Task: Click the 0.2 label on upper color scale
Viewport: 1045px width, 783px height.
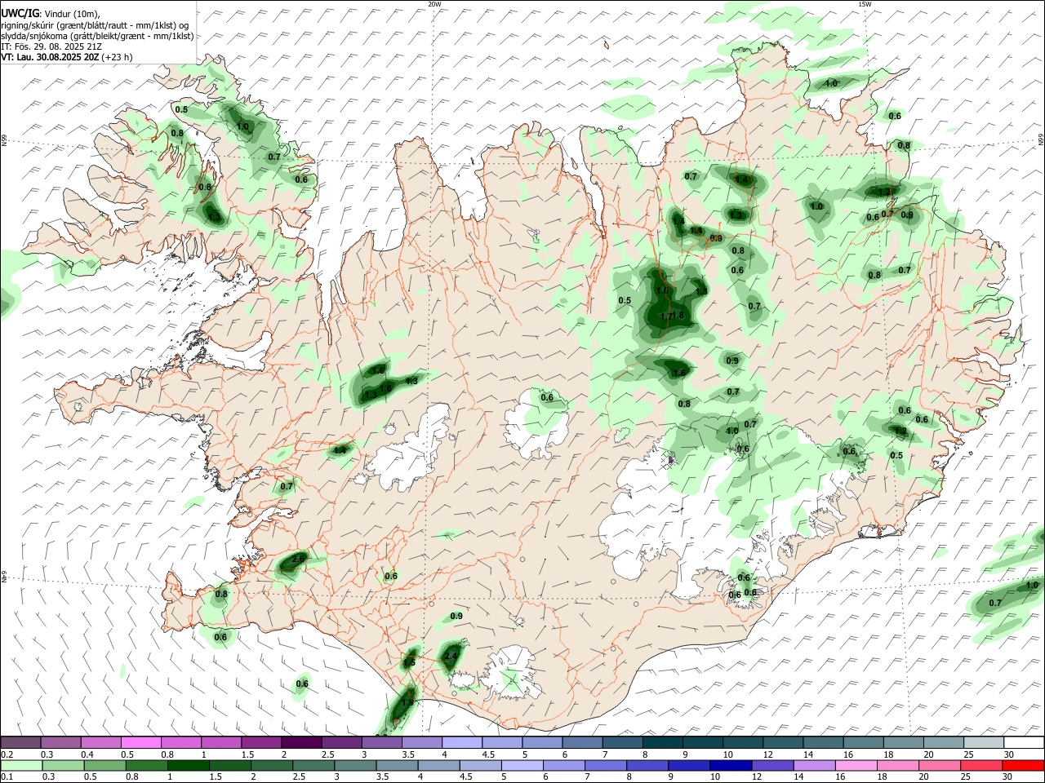Action: (x=7, y=754)
